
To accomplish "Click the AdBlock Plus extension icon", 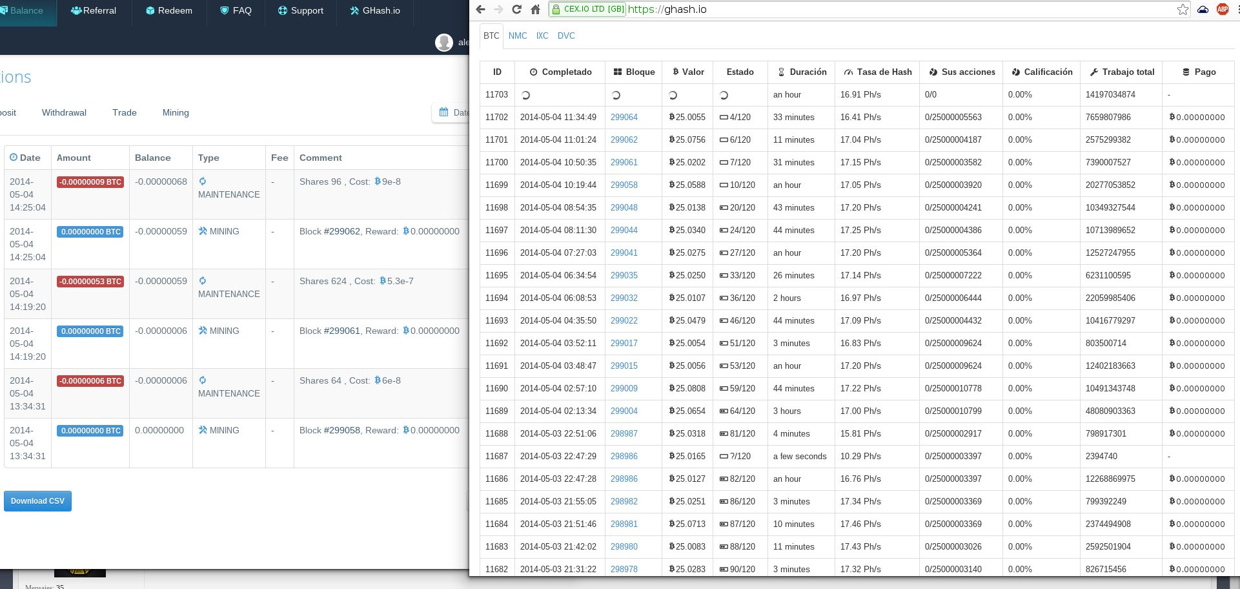I will 1223,9.
